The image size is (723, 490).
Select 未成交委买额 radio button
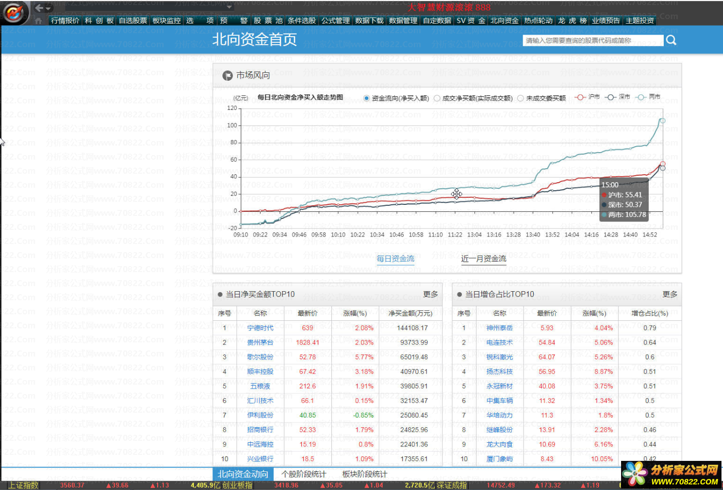coord(521,98)
